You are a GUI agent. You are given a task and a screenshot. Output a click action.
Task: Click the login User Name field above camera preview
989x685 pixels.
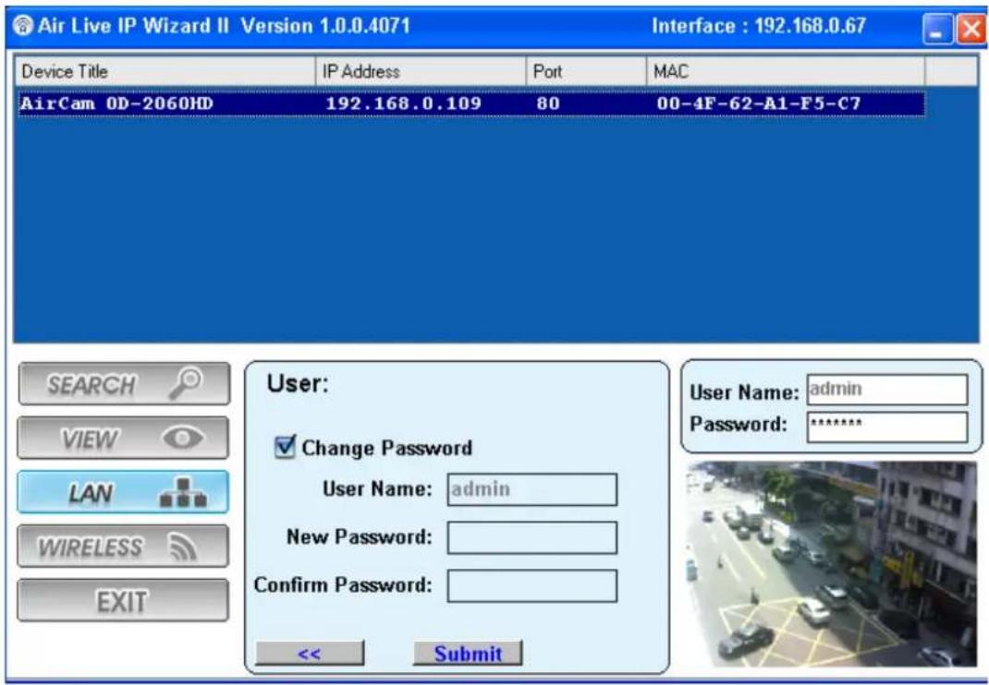(886, 390)
